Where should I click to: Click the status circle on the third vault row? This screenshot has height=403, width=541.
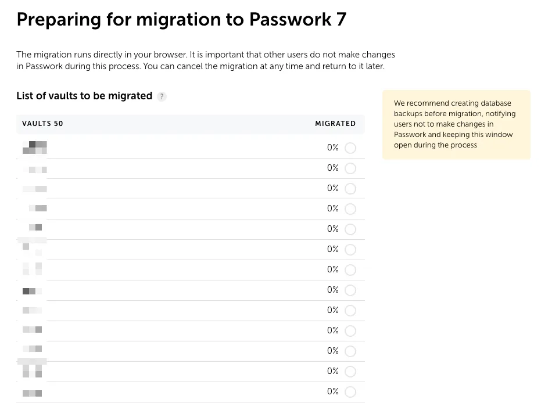click(x=350, y=188)
